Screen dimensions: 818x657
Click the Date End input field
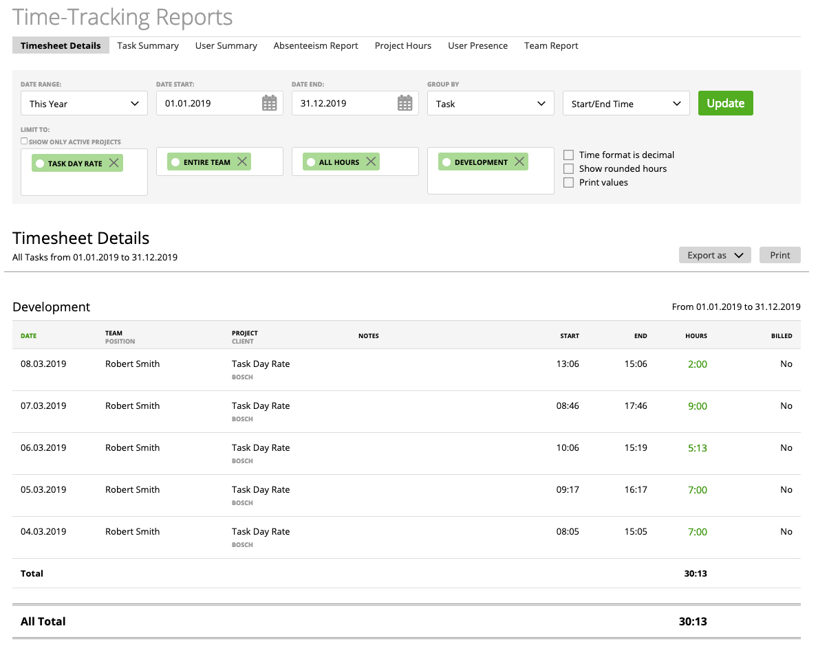(355, 103)
